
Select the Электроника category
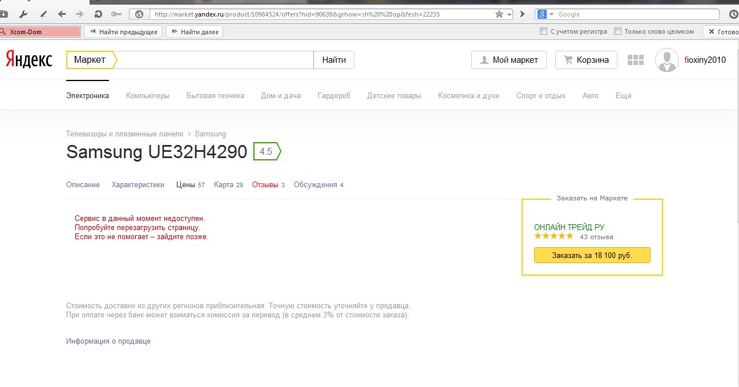(x=87, y=96)
